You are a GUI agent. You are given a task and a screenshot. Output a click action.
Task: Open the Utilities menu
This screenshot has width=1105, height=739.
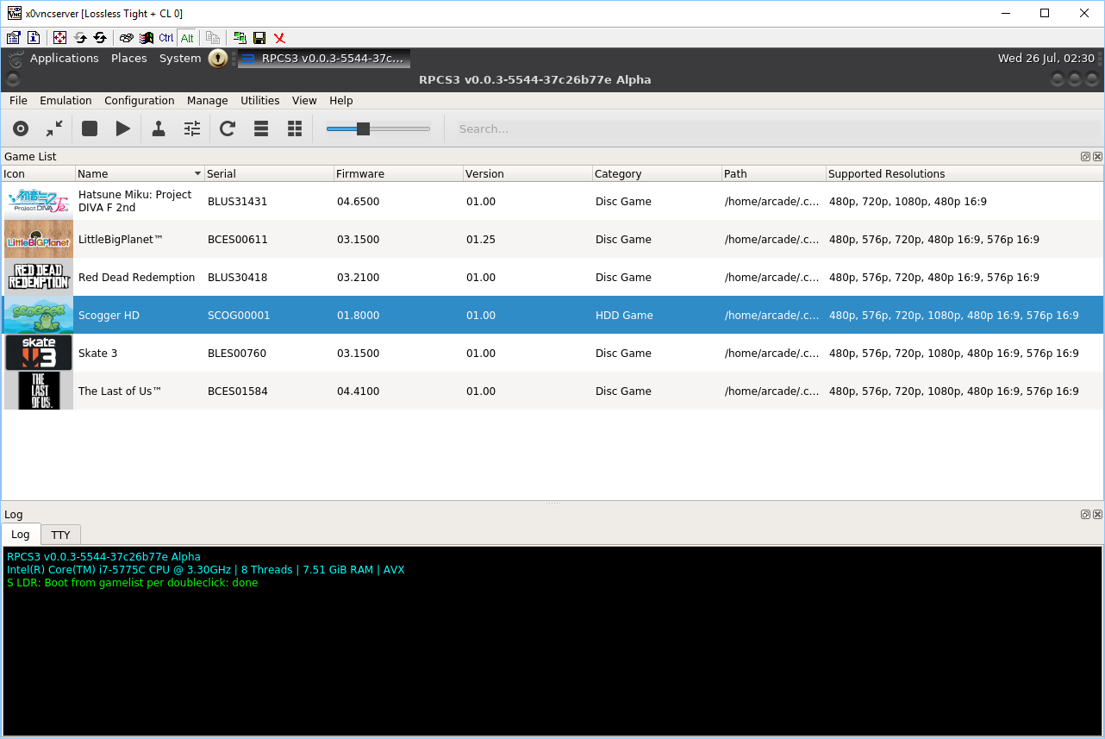[x=260, y=101]
